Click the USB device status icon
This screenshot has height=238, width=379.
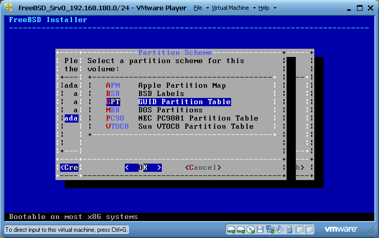click(290, 229)
